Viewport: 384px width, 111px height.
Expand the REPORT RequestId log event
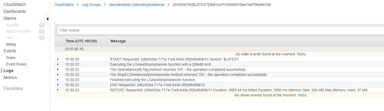pyautogui.click(x=58, y=90)
